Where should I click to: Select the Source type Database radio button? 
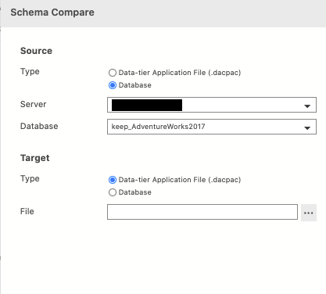113,85
